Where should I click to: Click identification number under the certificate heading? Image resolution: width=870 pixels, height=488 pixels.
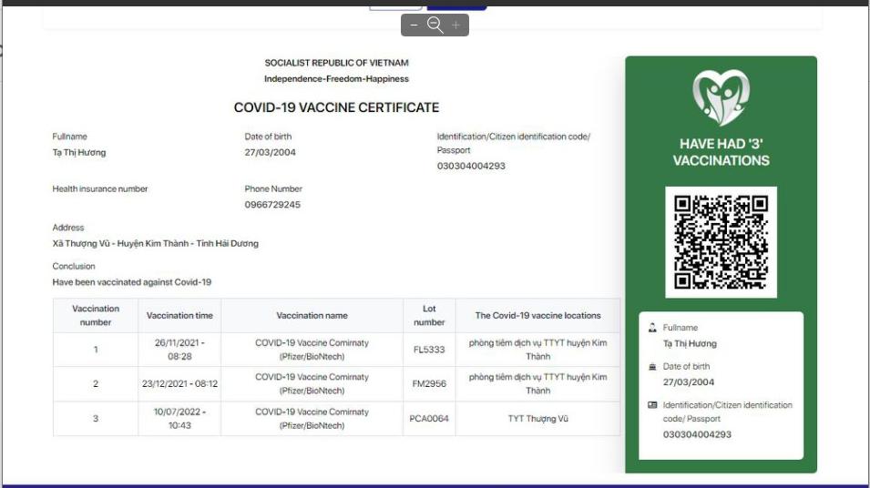click(471, 167)
